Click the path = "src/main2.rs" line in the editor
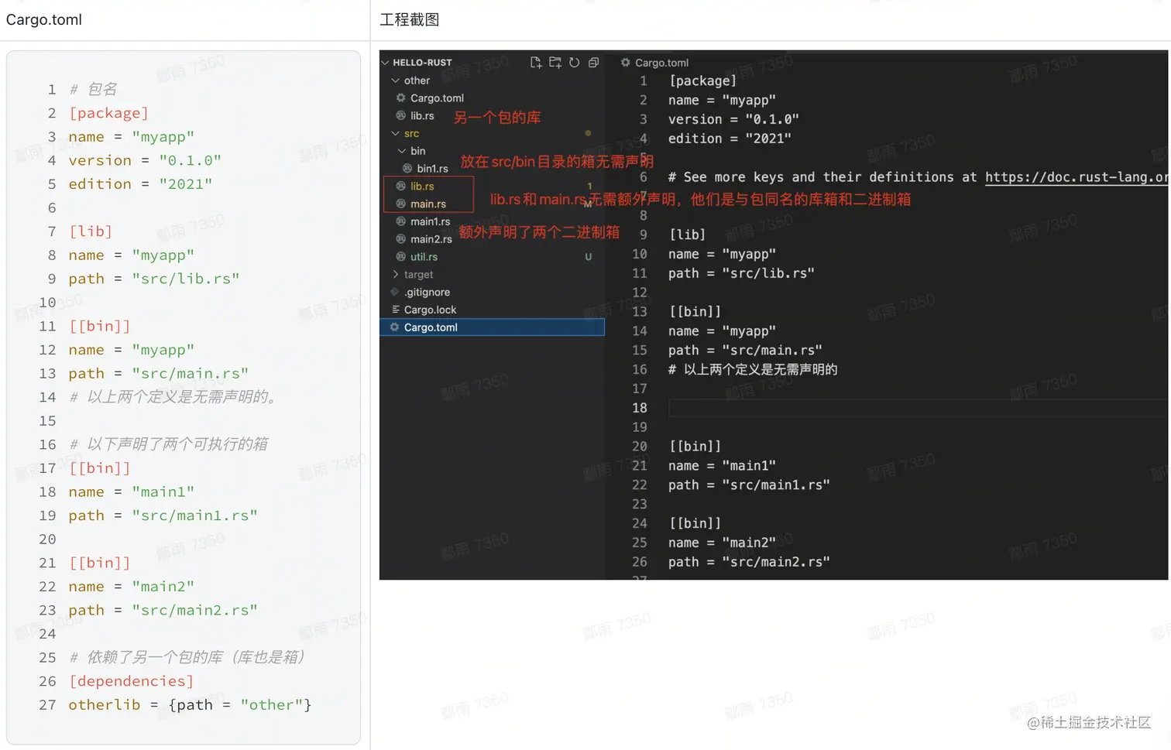This screenshot has width=1171, height=750. point(749,562)
